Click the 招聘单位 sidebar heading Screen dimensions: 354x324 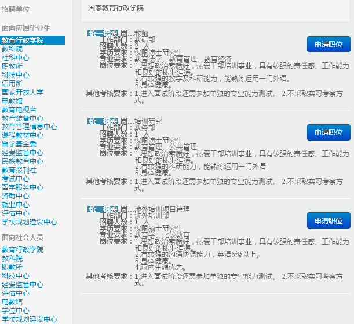16,9
